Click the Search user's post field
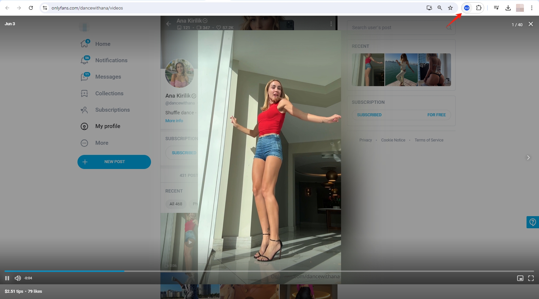539x299 pixels. pyautogui.click(x=394, y=28)
